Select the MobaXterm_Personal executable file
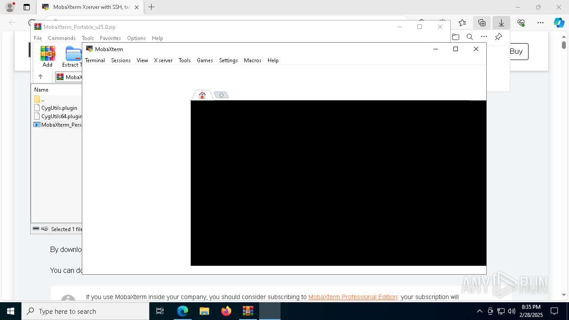The height and width of the screenshot is (320, 569). (x=57, y=125)
